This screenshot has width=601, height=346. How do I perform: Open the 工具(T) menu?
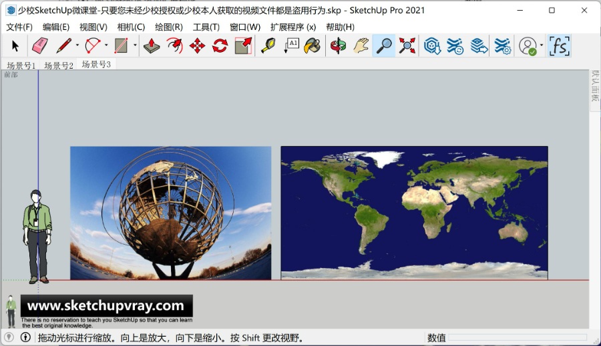tap(206, 27)
